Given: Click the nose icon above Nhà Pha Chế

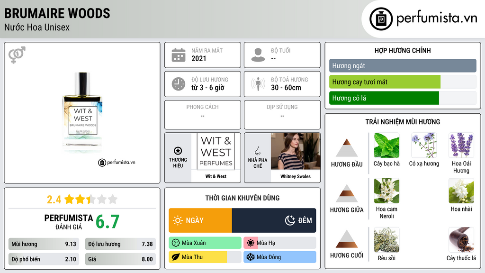Looking at the screenshot, I should [x=257, y=151].
